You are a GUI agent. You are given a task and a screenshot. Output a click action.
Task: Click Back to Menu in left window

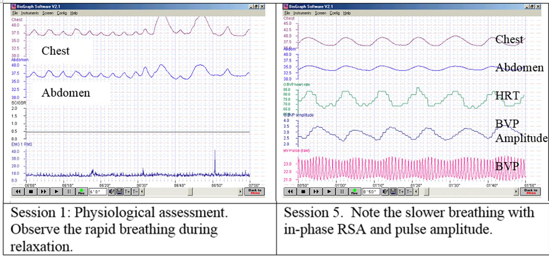[255, 192]
